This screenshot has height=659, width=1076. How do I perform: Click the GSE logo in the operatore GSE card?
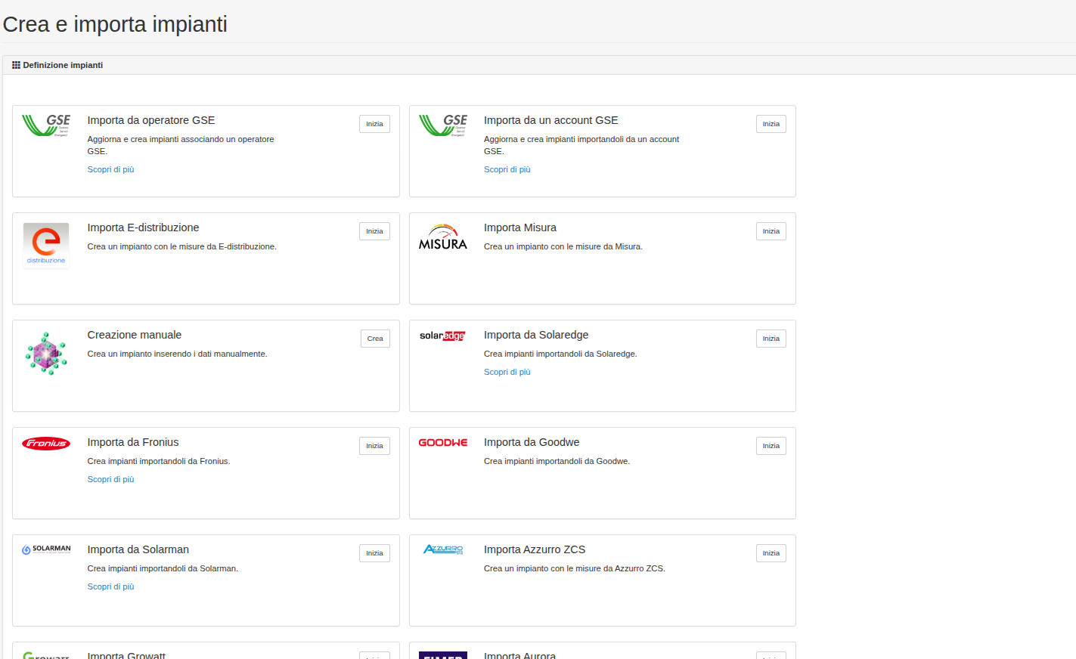46,125
